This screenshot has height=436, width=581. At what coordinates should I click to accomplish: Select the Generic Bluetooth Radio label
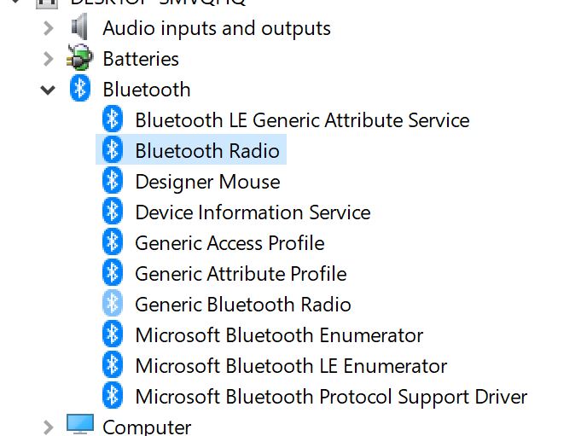[242, 305]
